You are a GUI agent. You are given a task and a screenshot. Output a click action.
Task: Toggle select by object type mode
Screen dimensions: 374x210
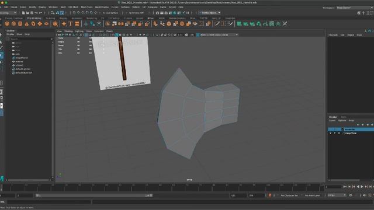click(x=57, y=13)
